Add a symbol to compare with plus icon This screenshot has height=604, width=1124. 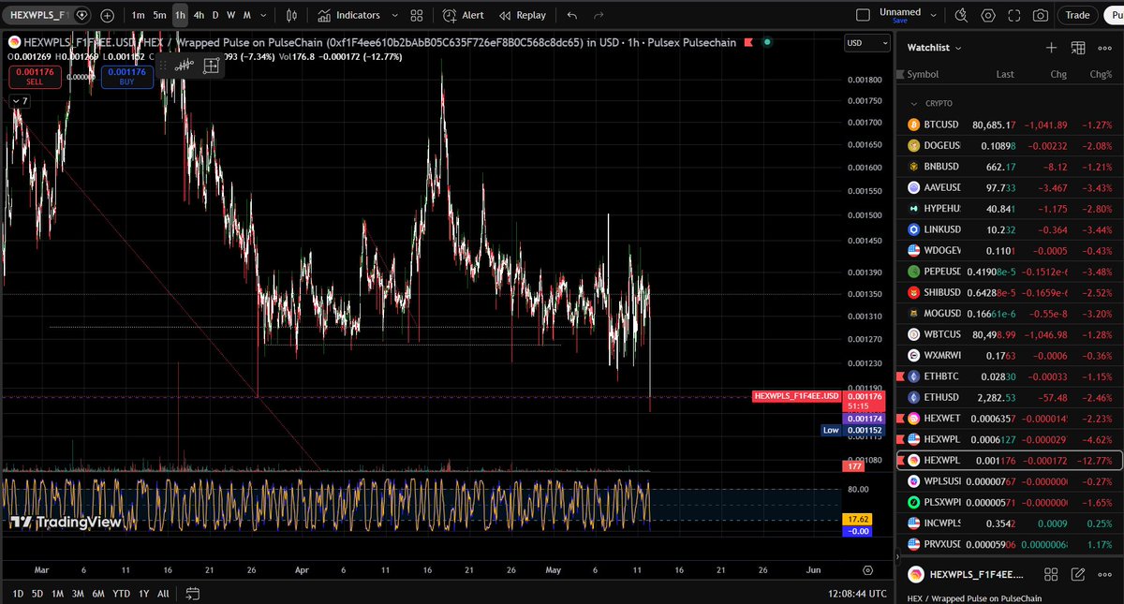click(107, 15)
